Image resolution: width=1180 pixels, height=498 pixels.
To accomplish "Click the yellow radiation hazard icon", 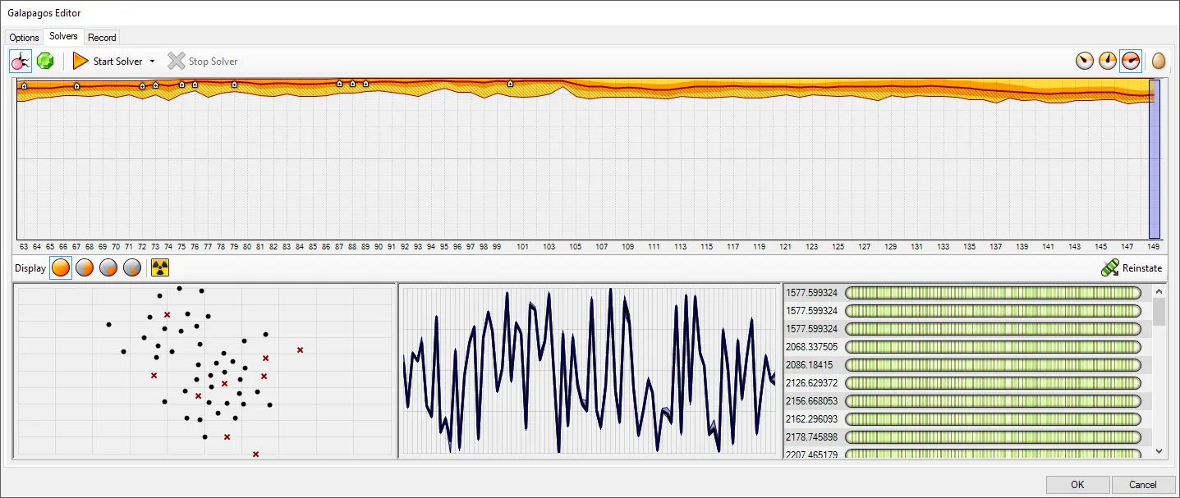I will (x=160, y=268).
